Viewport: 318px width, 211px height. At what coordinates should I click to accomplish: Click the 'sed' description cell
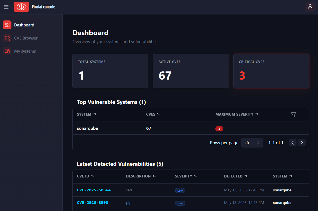129,190
